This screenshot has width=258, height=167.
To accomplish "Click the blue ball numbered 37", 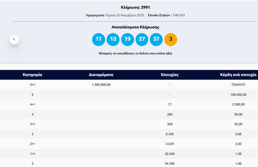I will (x=156, y=39).
